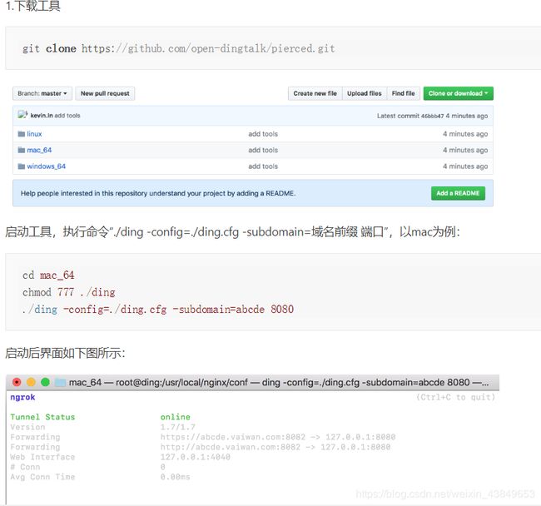Click the New pull request button
Image resolution: width=541 pixels, height=506 pixels.
(x=105, y=93)
